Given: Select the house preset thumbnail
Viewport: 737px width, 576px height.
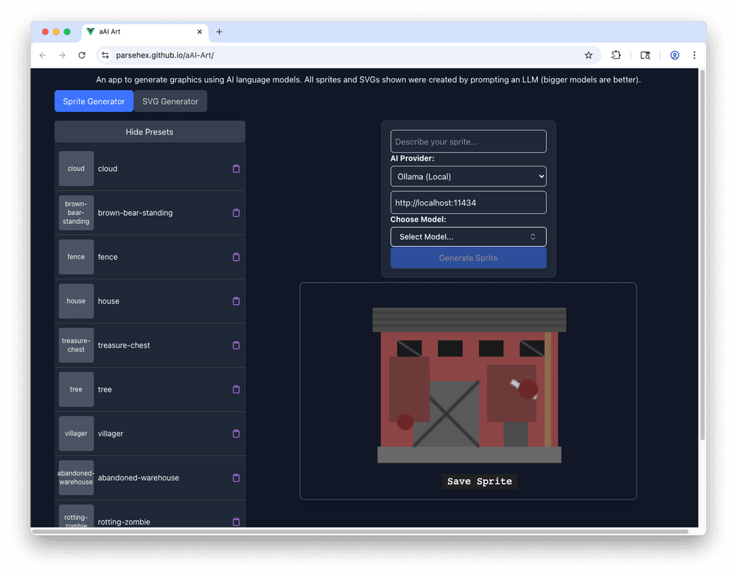Looking at the screenshot, I should point(77,301).
